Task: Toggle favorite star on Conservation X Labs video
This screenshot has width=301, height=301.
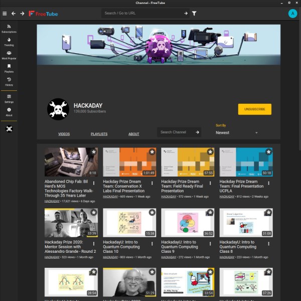Action: tap(152, 152)
